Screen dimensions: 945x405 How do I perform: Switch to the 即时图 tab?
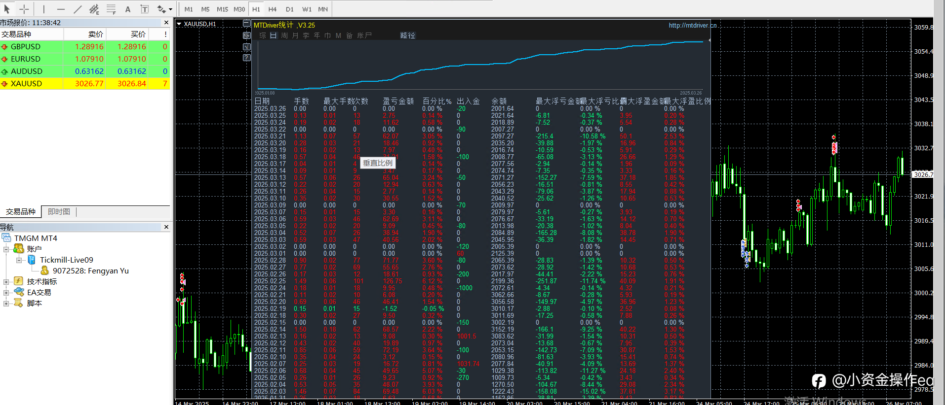pos(59,212)
